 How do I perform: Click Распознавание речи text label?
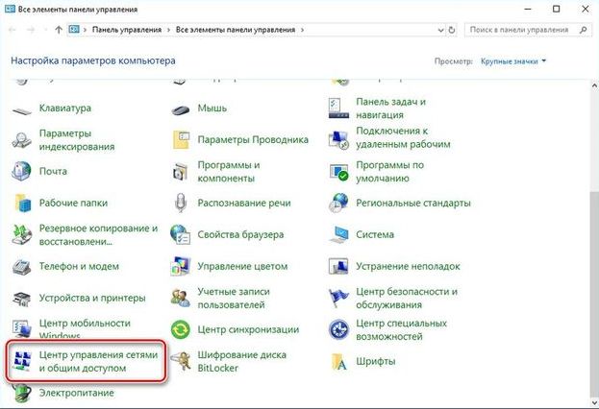[244, 203]
